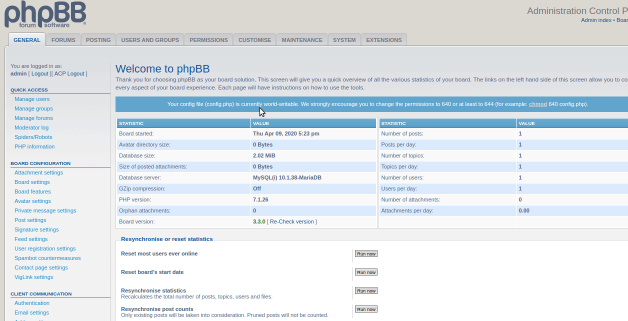
Task: Click the Client Communication section header
Action: 41,294
